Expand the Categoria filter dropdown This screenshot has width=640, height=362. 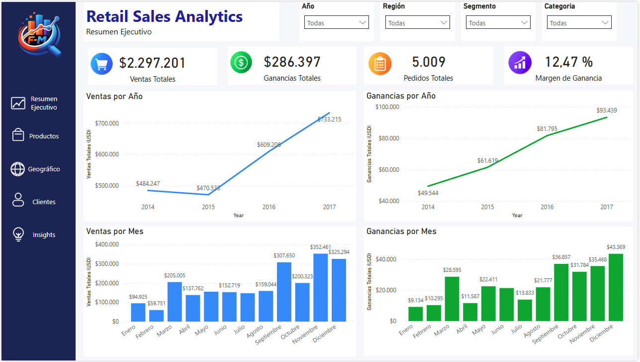(579, 22)
